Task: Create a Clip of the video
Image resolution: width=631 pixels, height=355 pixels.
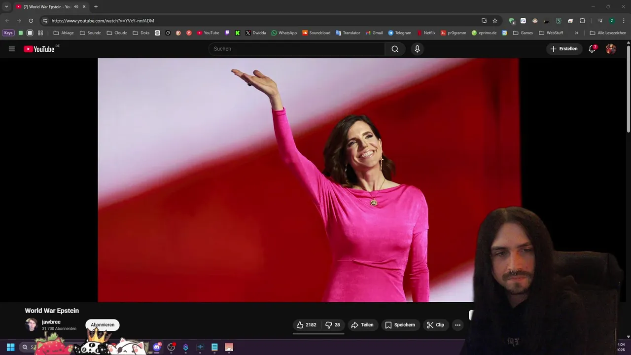Action: coord(435,325)
